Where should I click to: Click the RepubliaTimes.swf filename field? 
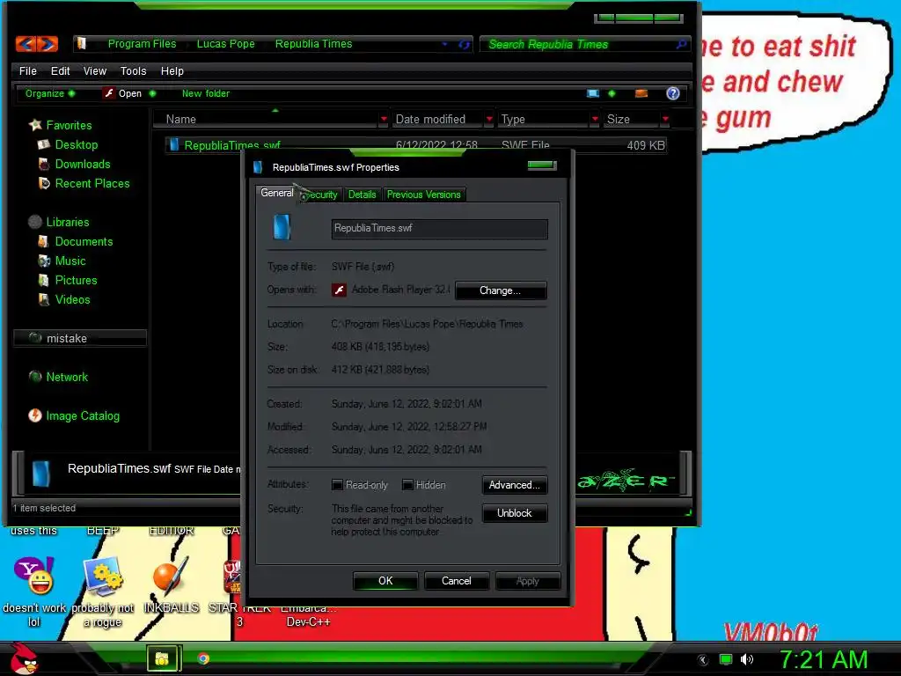coord(439,228)
